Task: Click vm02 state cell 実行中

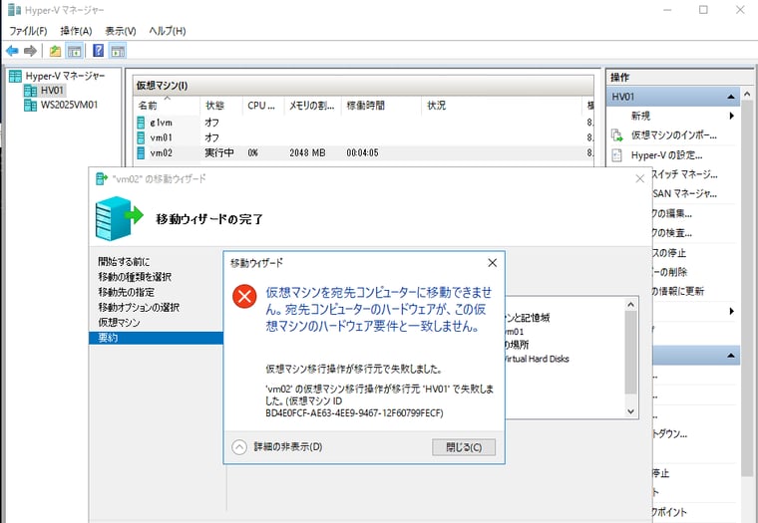Action: coord(219,152)
